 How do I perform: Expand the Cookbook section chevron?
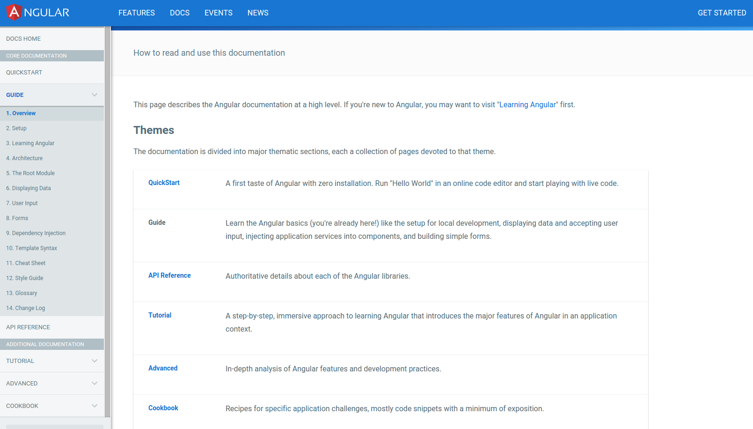pyautogui.click(x=95, y=406)
